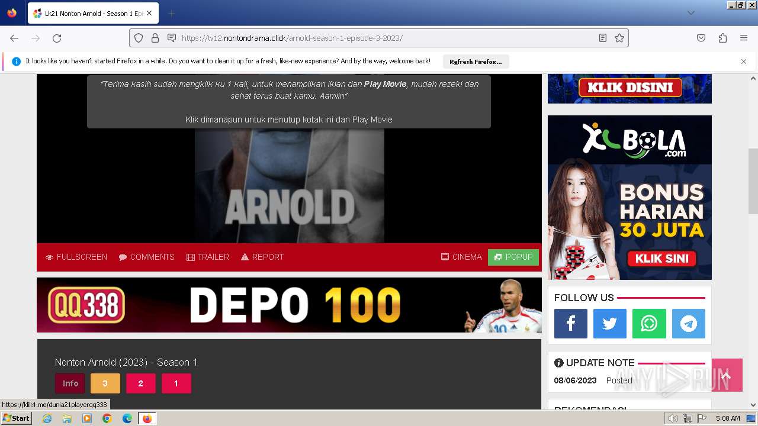
Task: Open the Extensions puzzle icon
Action: (x=722, y=38)
